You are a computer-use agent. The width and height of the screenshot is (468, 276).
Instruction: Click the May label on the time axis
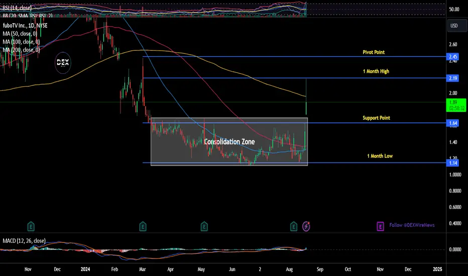tap(201, 269)
